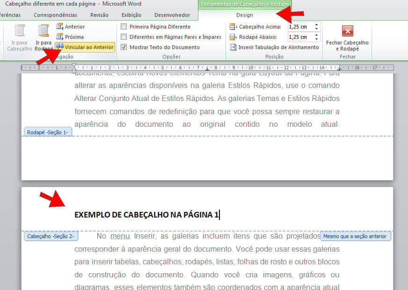Decrease Rodapé Abaixo with down arrow

(x=316, y=39)
